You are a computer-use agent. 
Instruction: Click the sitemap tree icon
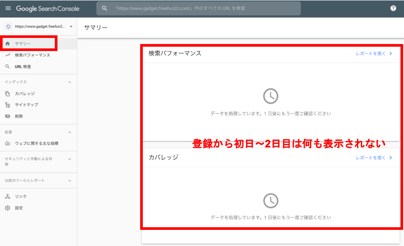(7, 105)
